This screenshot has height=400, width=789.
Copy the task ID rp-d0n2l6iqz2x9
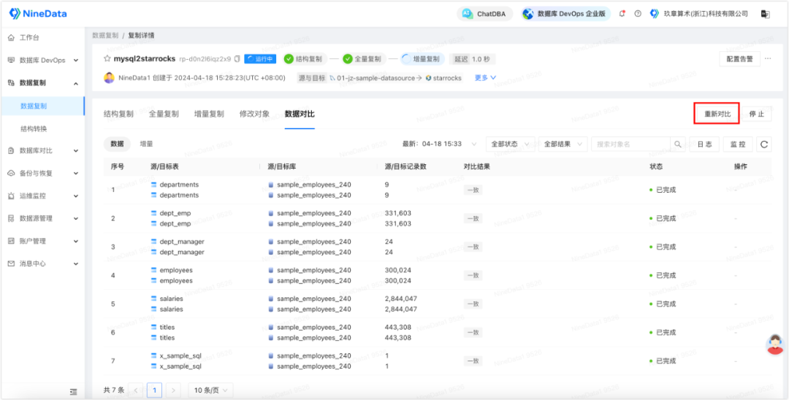237,59
